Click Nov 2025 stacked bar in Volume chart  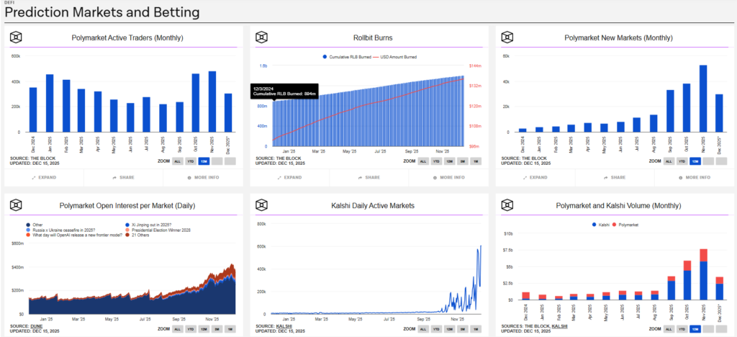[x=703, y=274]
